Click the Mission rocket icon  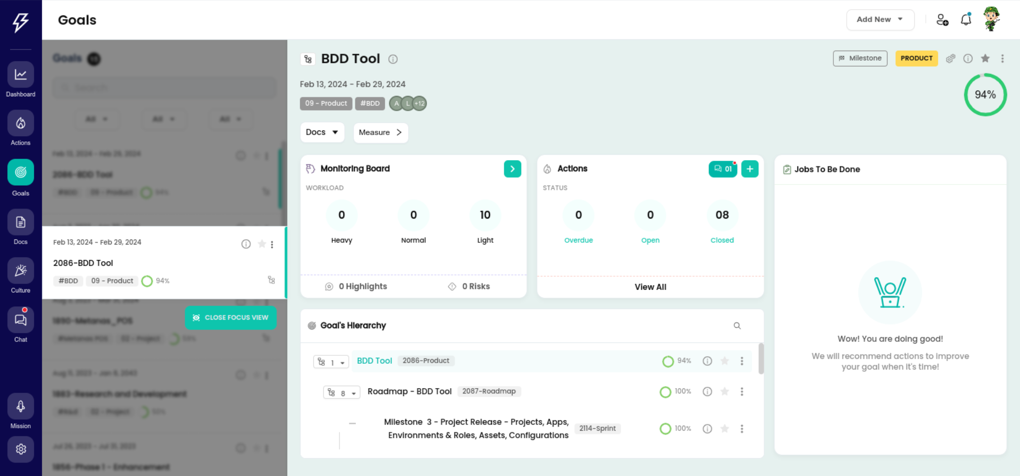(21, 407)
